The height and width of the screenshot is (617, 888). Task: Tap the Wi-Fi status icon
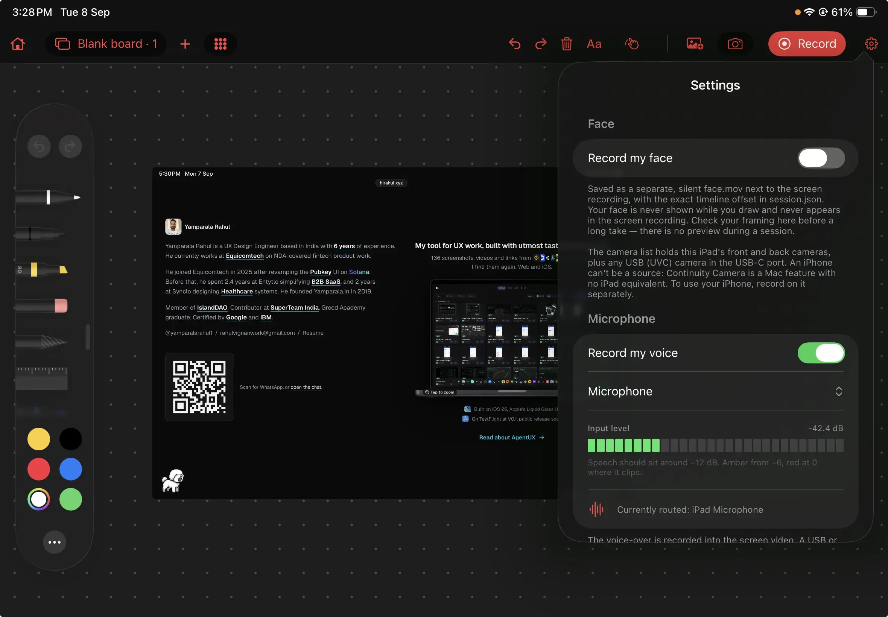(x=809, y=12)
